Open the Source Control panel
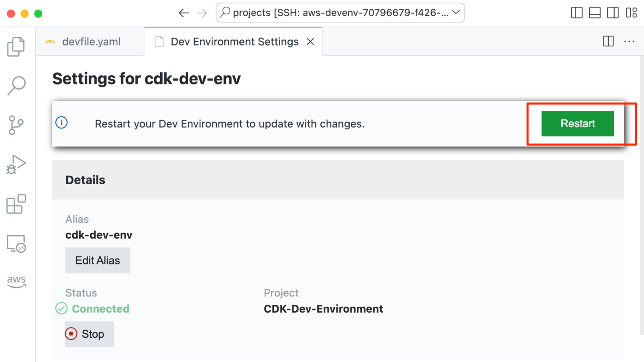Viewport: 644px width, 362px height. [x=16, y=125]
